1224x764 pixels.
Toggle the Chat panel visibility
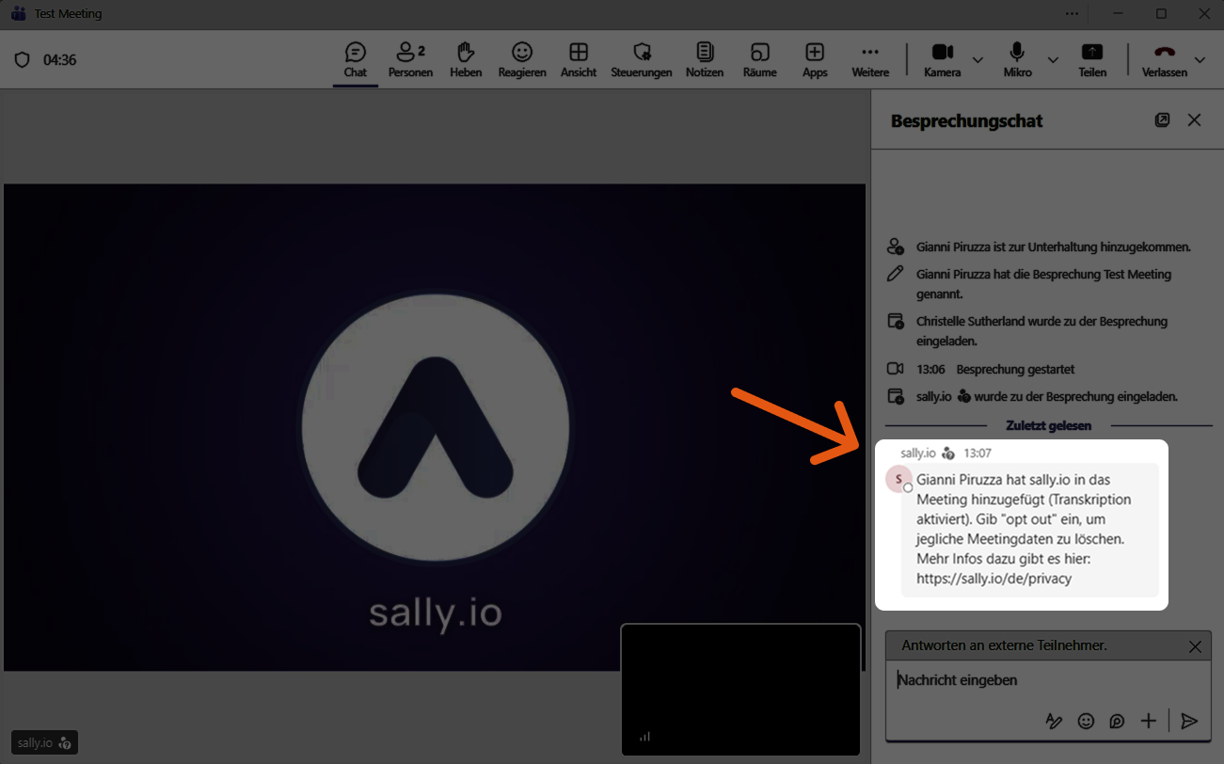pyautogui.click(x=356, y=59)
